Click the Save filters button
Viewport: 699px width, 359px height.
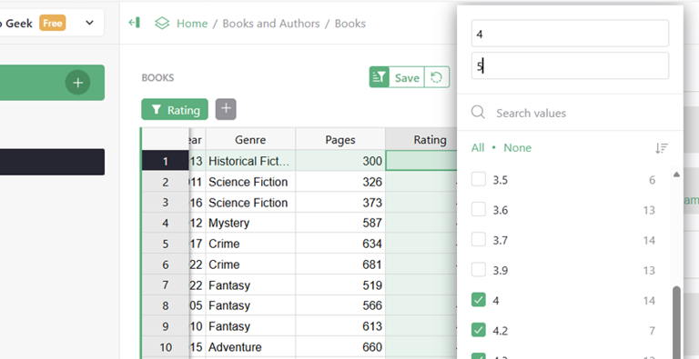pyautogui.click(x=407, y=77)
